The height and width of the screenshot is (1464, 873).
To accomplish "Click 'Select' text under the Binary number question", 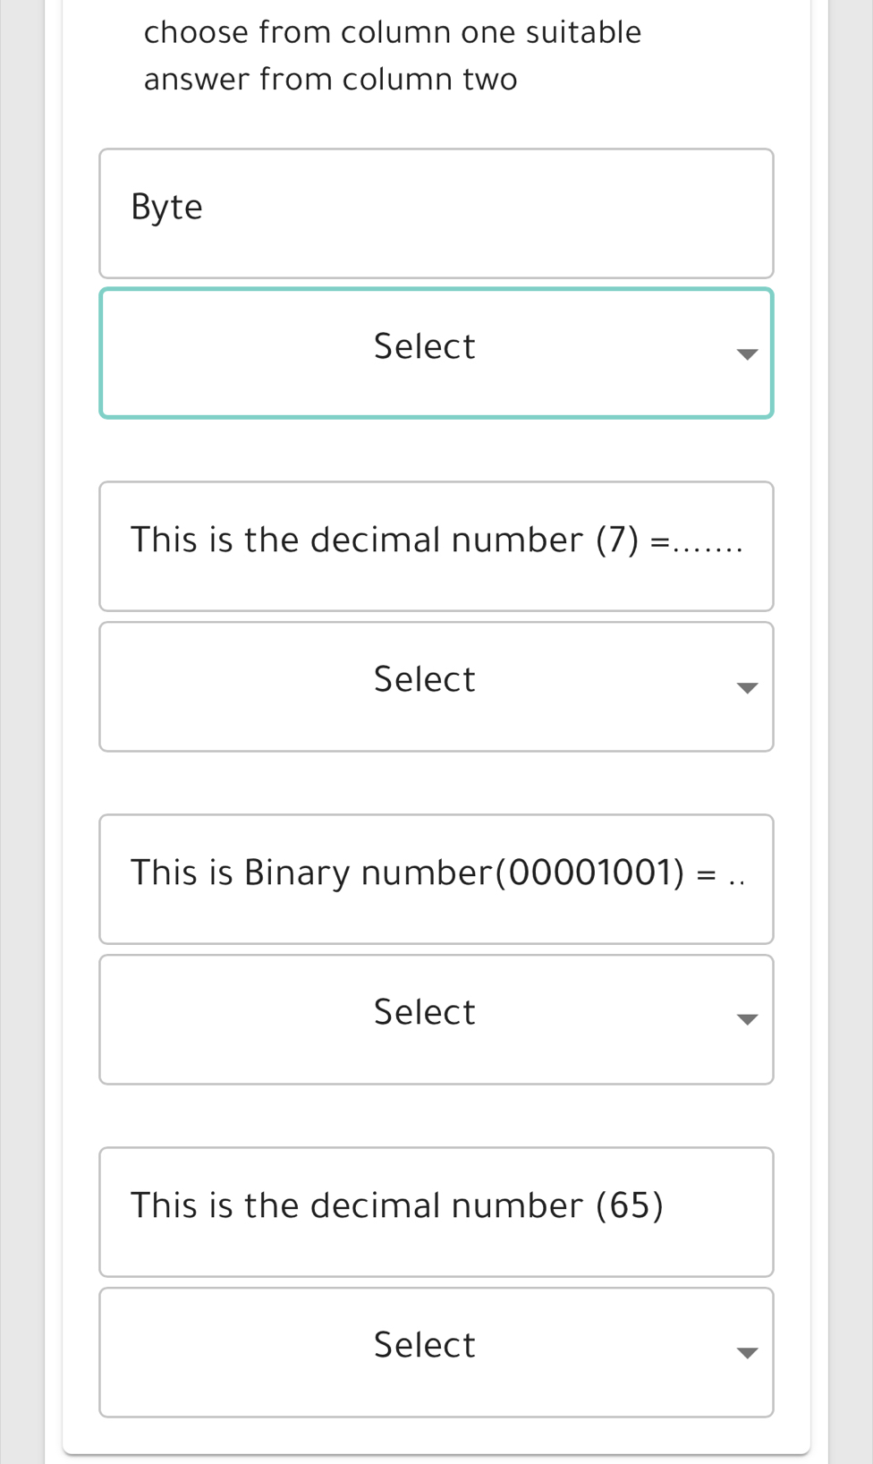I will (424, 1012).
